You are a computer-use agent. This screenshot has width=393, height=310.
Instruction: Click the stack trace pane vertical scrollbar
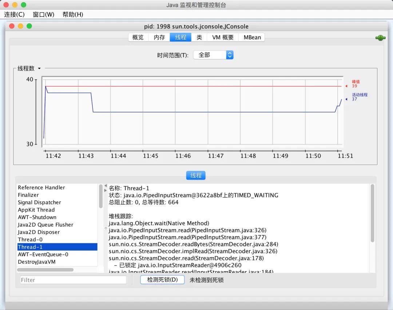[372, 213]
